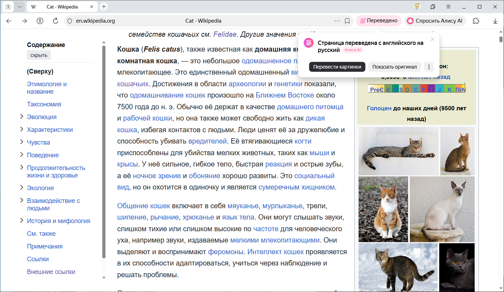The height and width of the screenshot is (292, 504).
Task: Hide the contents using 'скрыть' button
Action: (39, 55)
